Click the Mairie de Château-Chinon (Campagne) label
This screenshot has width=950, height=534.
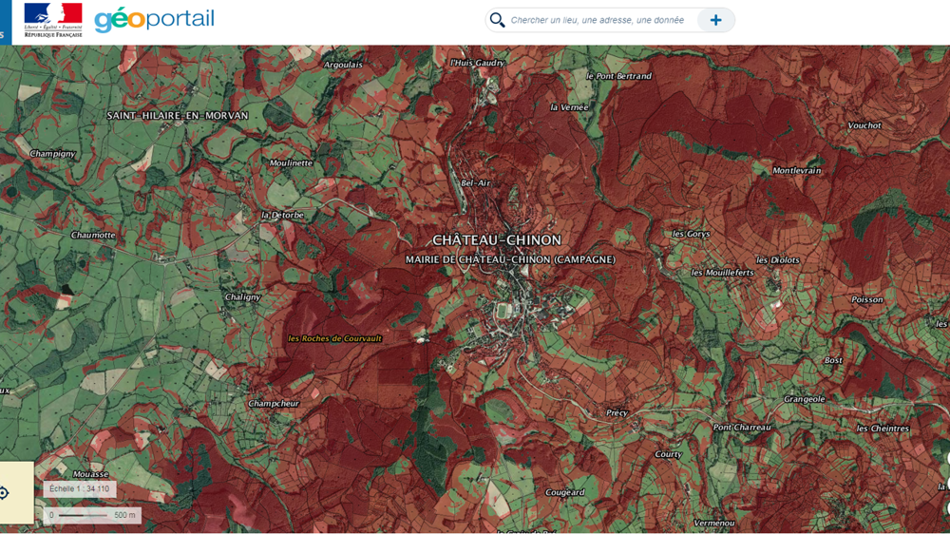tap(510, 259)
